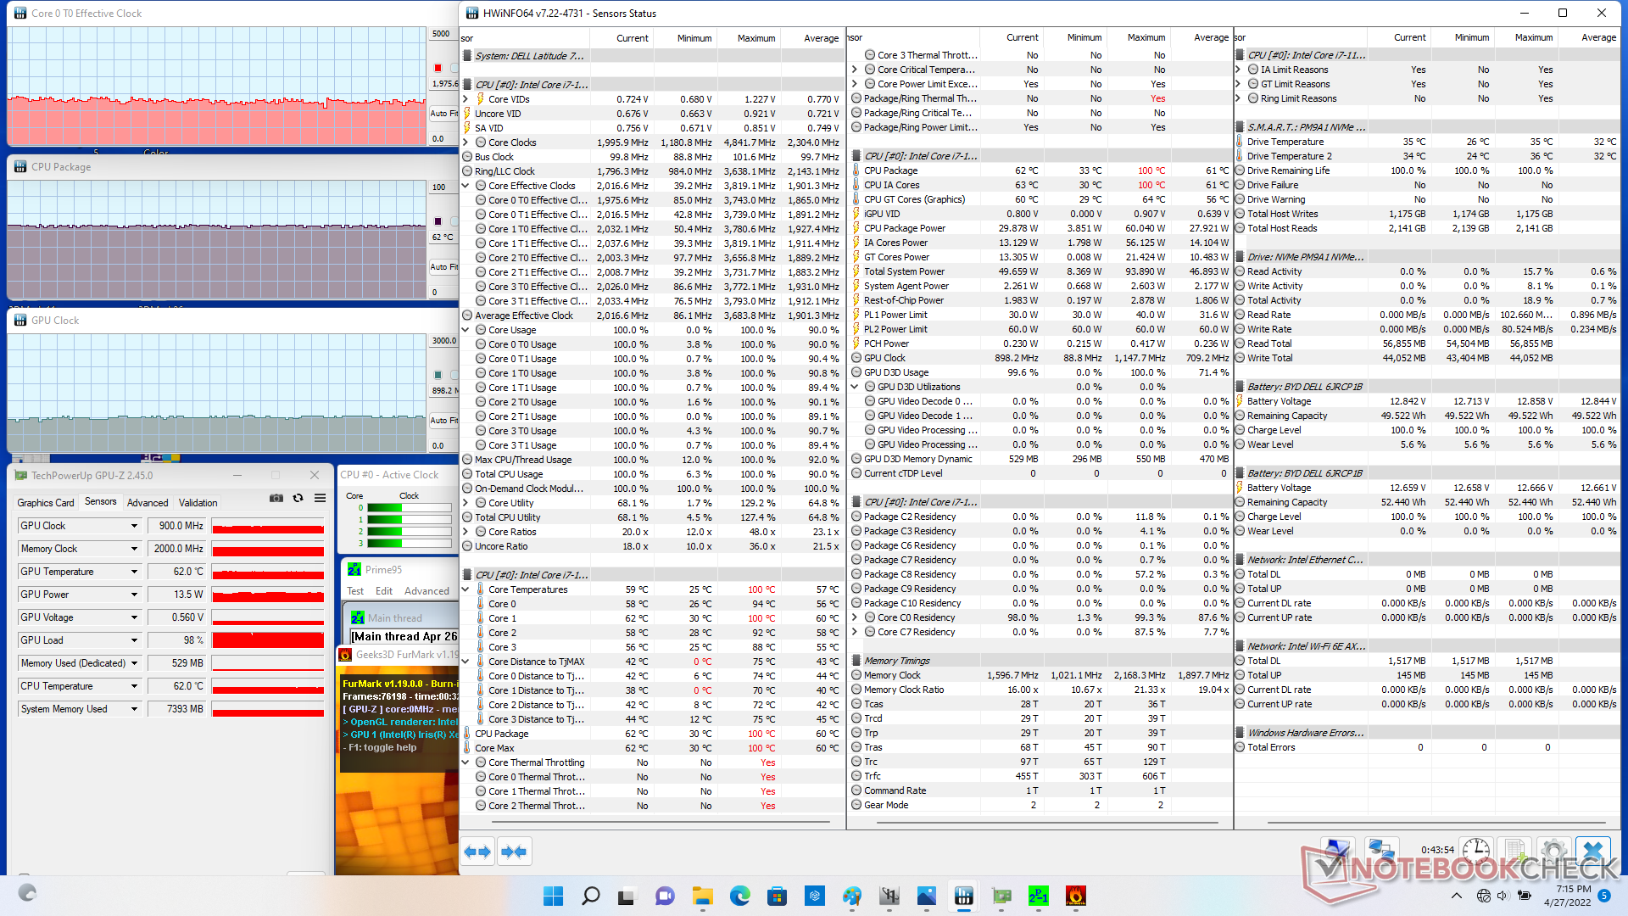Screen dimensions: 1628x916
Task: Switch to Validation tab in GPU-Z
Action: coord(198,502)
